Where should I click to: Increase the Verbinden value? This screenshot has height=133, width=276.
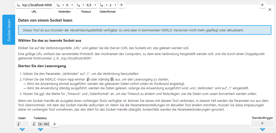pos(72,5)
